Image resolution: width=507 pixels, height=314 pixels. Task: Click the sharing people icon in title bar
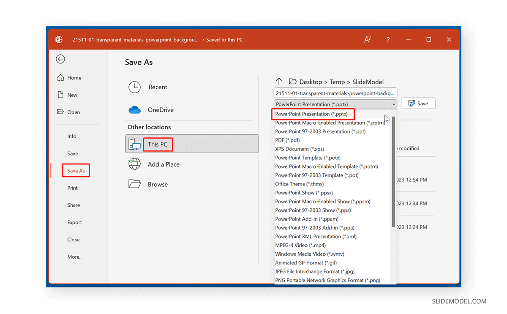point(368,39)
